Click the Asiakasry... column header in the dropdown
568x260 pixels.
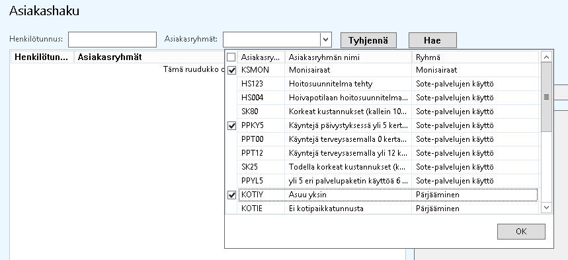[x=261, y=57]
